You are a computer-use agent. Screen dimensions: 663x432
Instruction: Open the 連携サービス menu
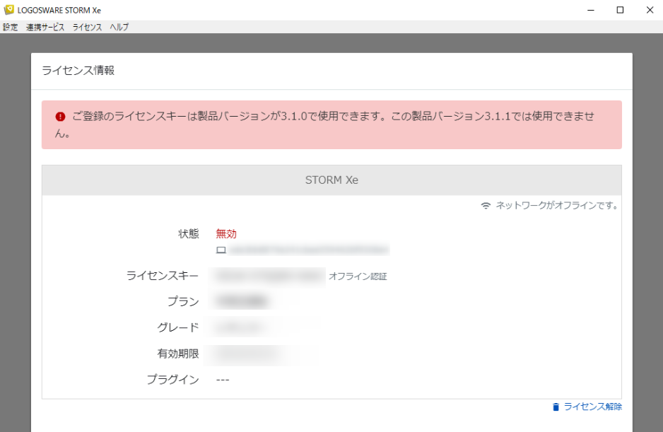[45, 28]
